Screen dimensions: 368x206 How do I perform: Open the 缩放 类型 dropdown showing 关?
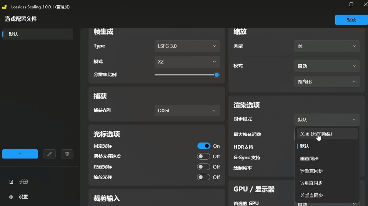point(327,46)
